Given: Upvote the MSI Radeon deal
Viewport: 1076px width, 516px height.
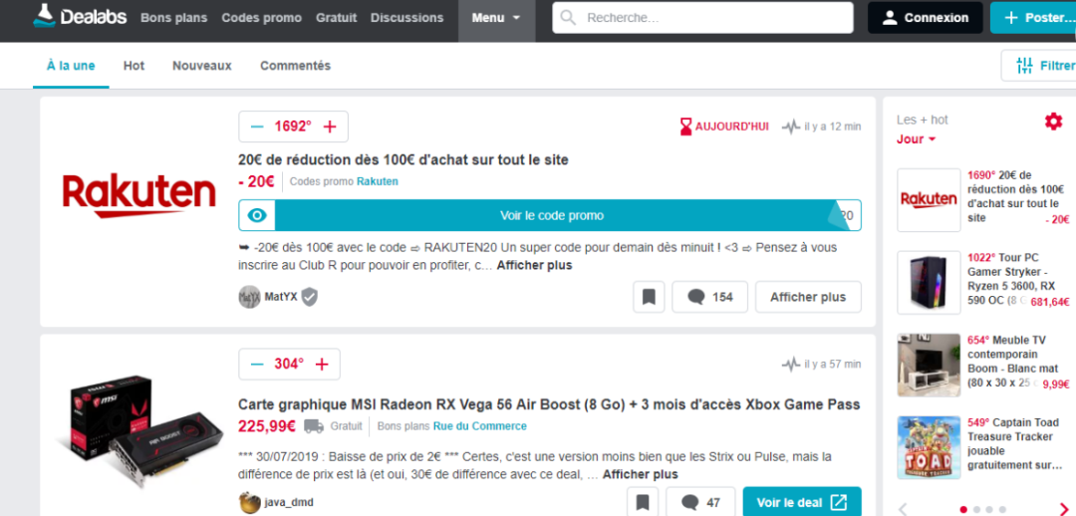Looking at the screenshot, I should (322, 365).
